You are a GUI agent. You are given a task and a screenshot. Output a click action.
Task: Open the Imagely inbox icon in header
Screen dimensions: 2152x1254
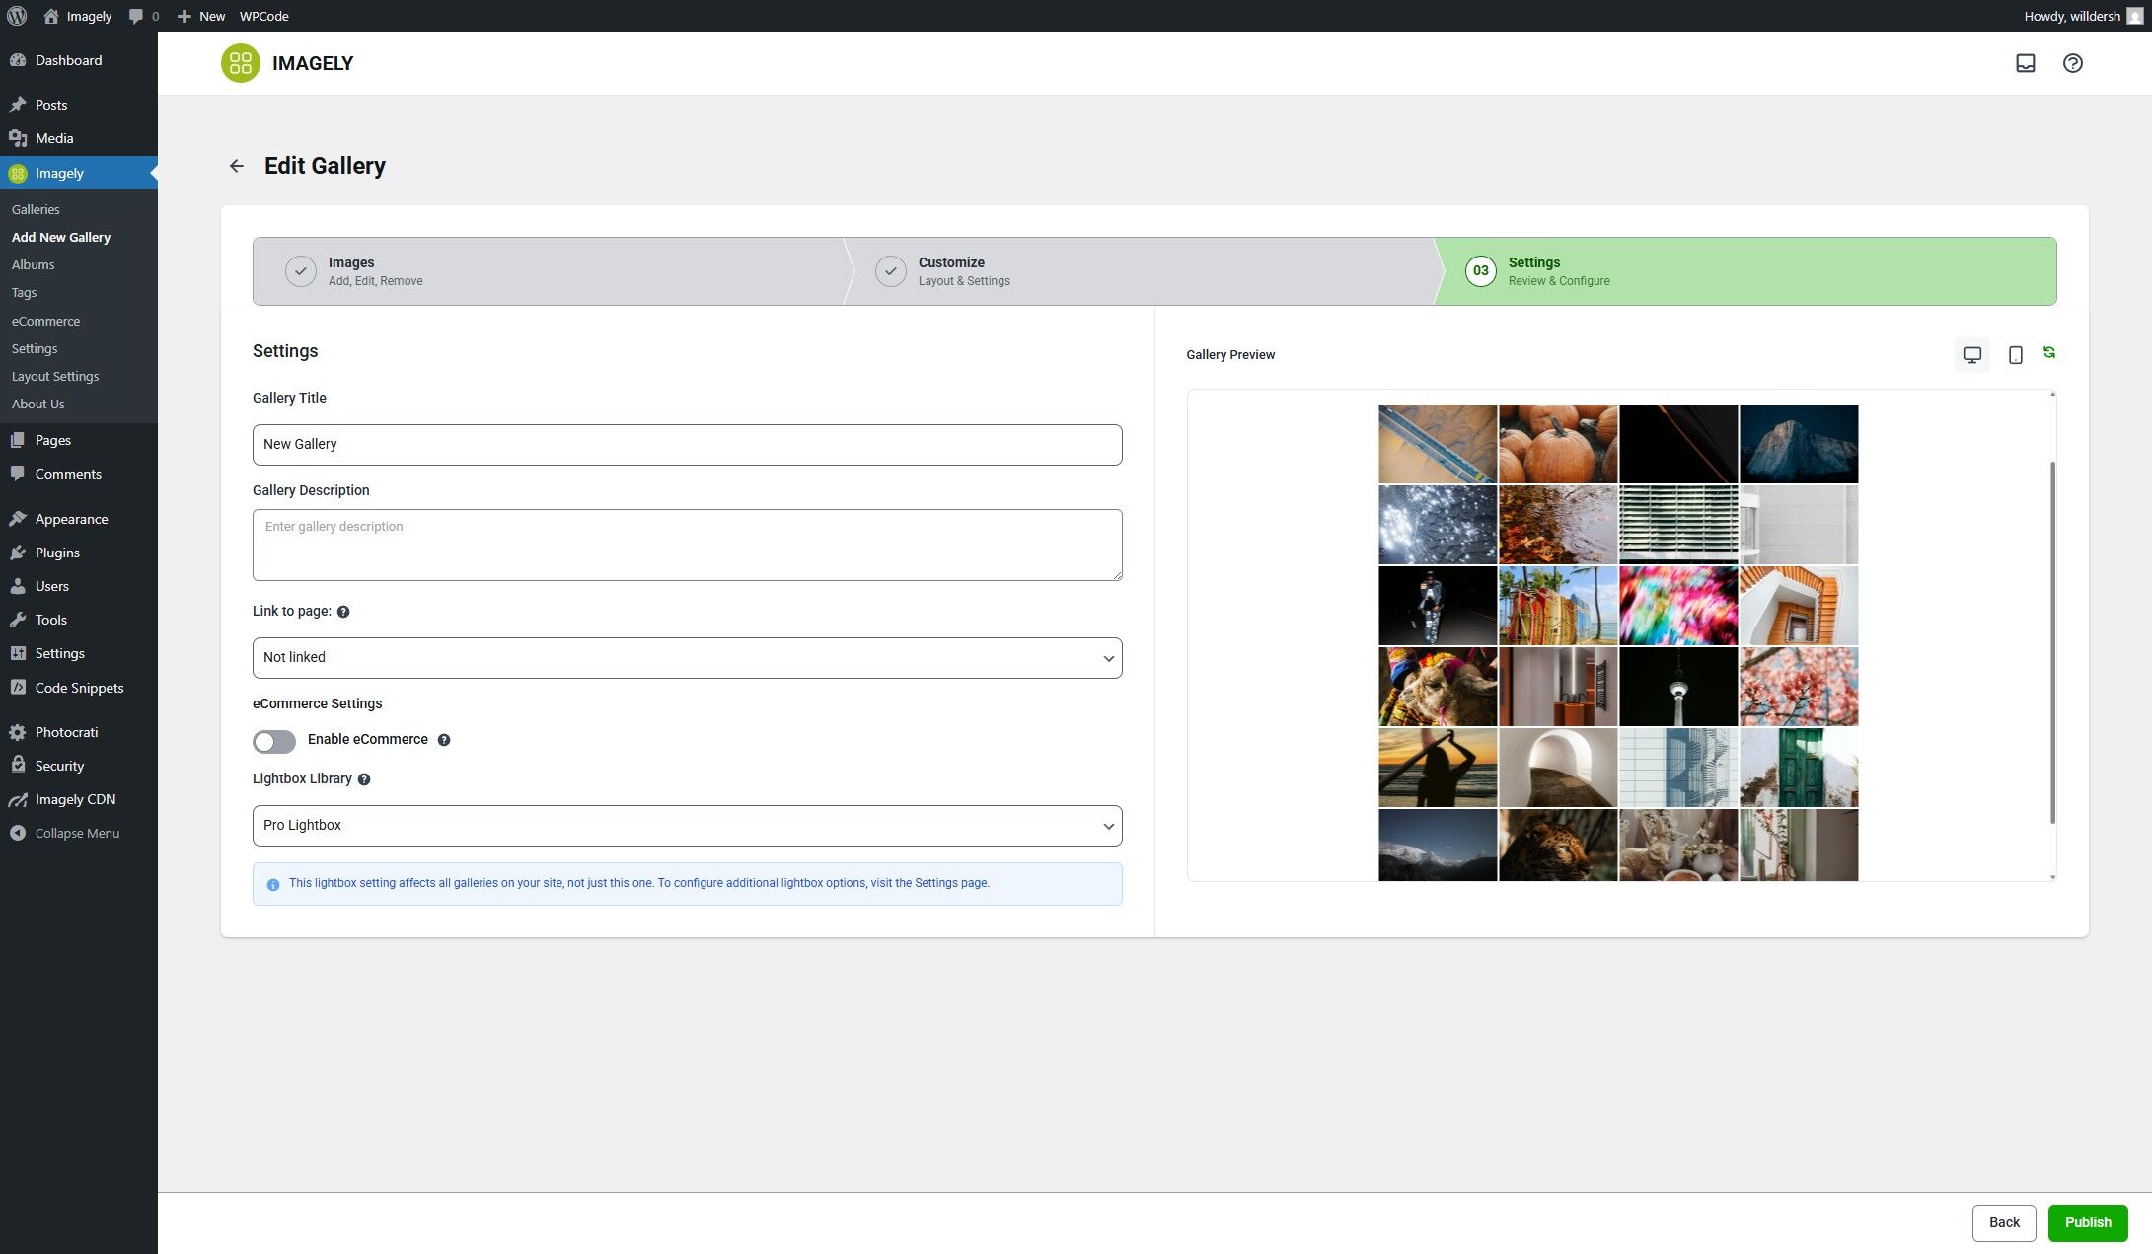2026,62
